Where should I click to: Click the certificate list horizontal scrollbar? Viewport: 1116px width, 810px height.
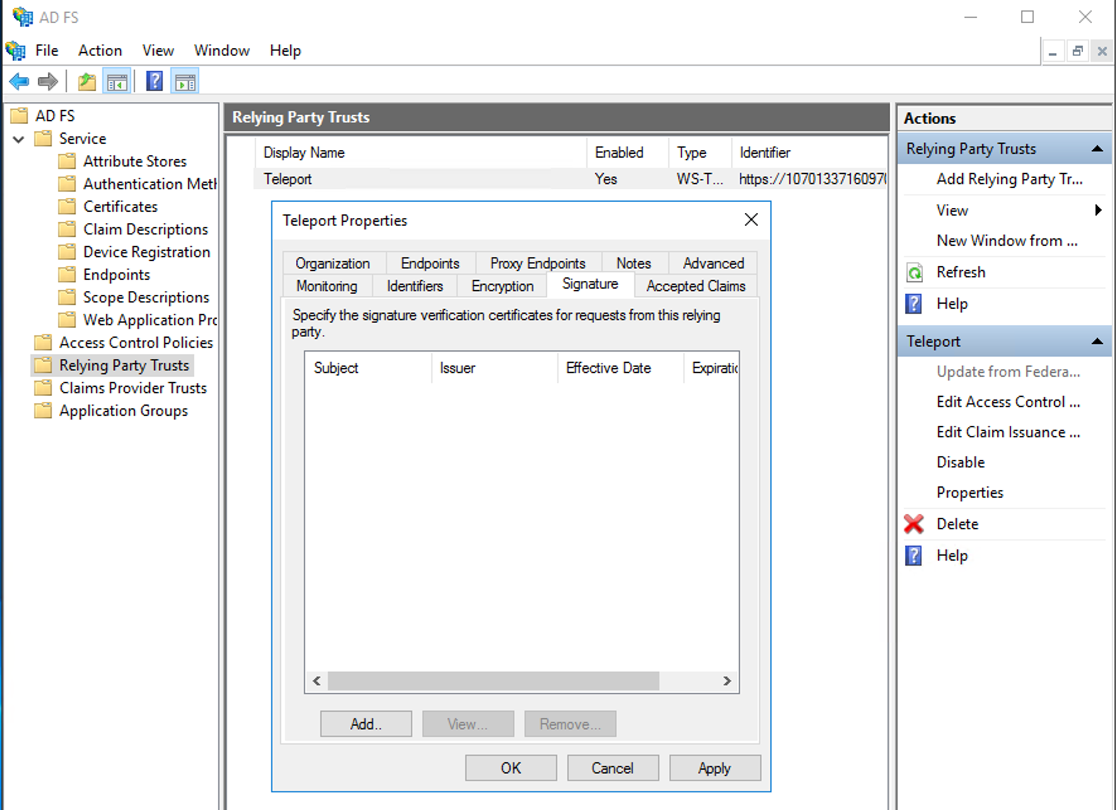493,681
